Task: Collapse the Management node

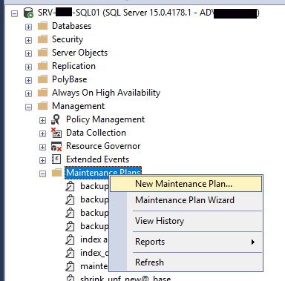Action: coord(28,107)
